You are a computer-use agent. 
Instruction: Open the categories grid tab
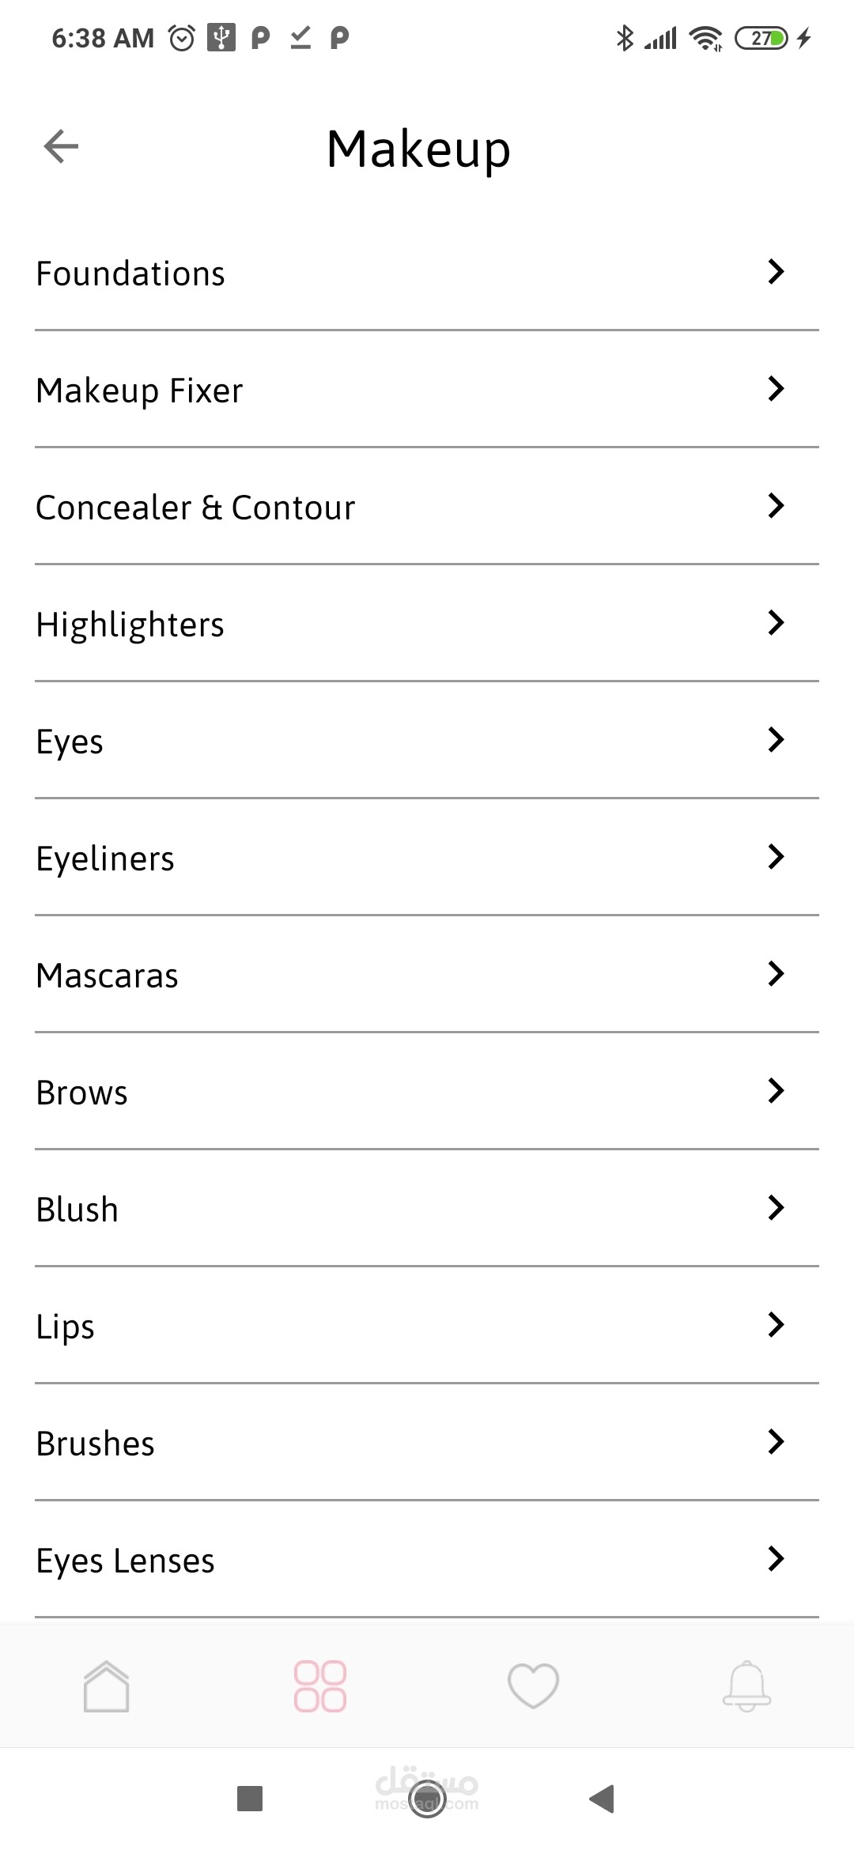tap(319, 1686)
